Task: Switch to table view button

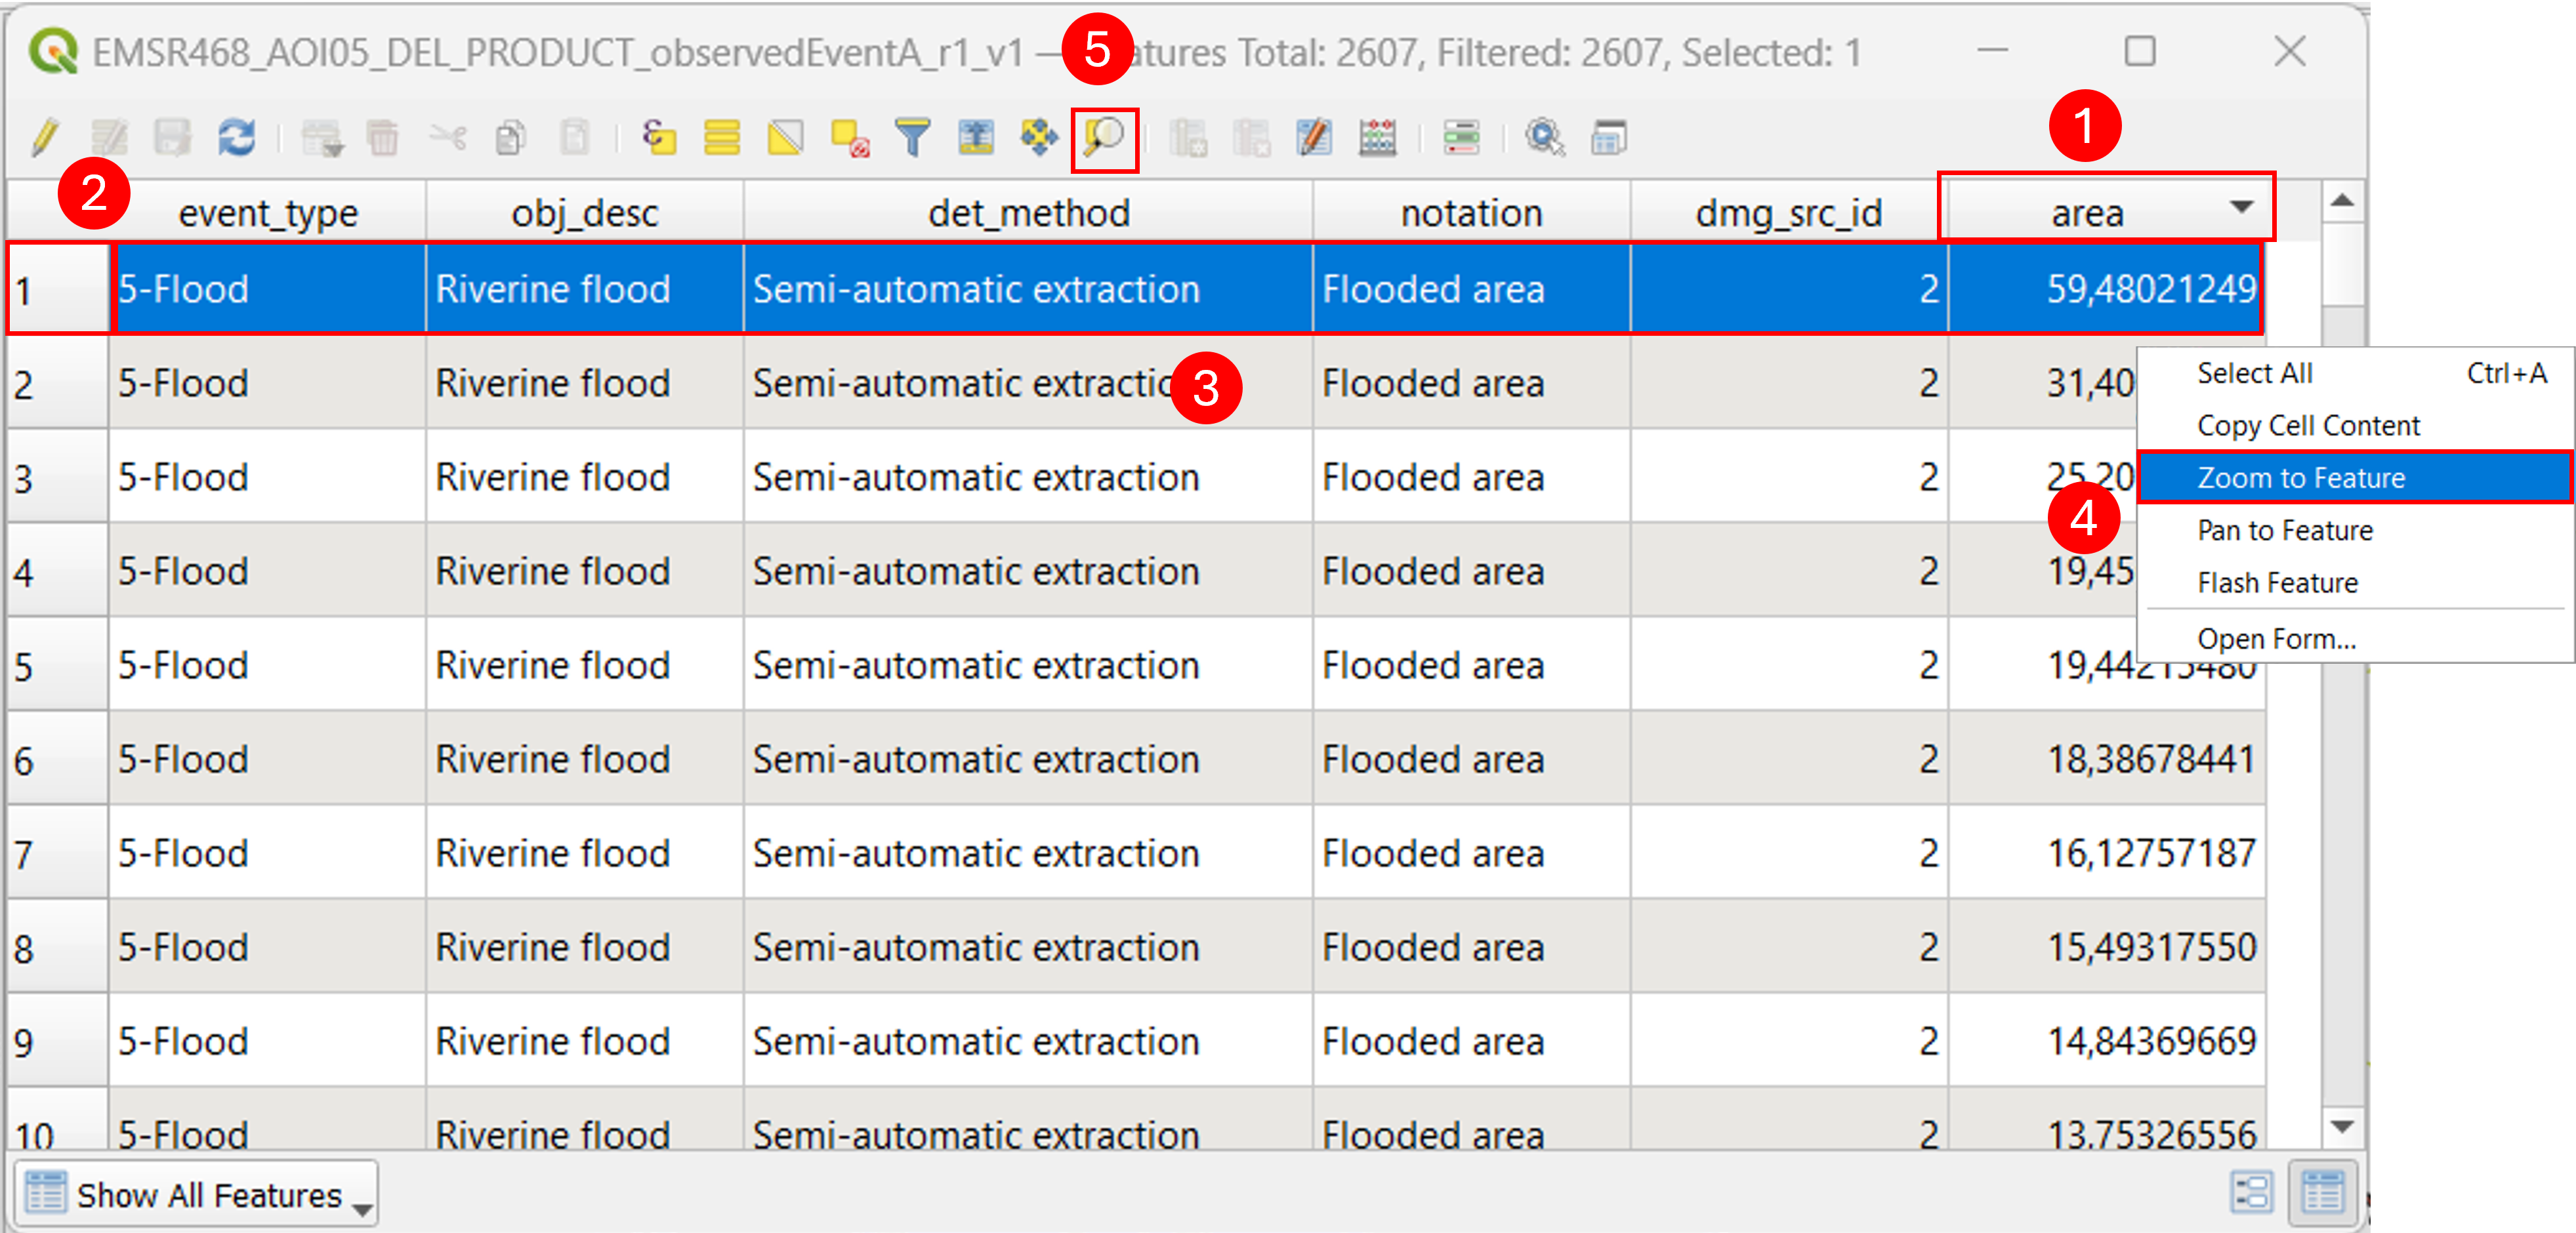Action: [2322, 1192]
